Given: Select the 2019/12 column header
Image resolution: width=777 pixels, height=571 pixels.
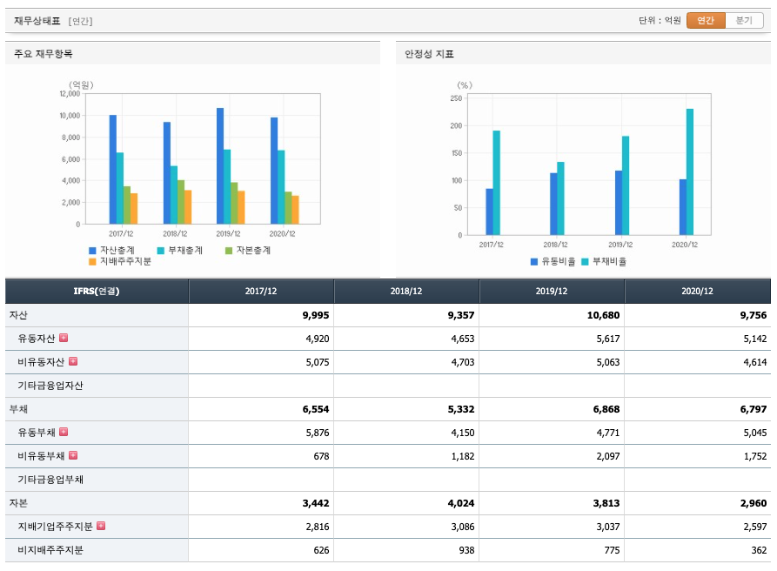Looking at the screenshot, I should 552,292.
